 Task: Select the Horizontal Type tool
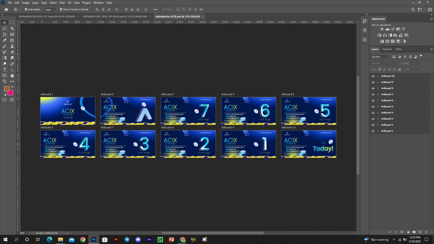pyautogui.click(x=5, y=69)
